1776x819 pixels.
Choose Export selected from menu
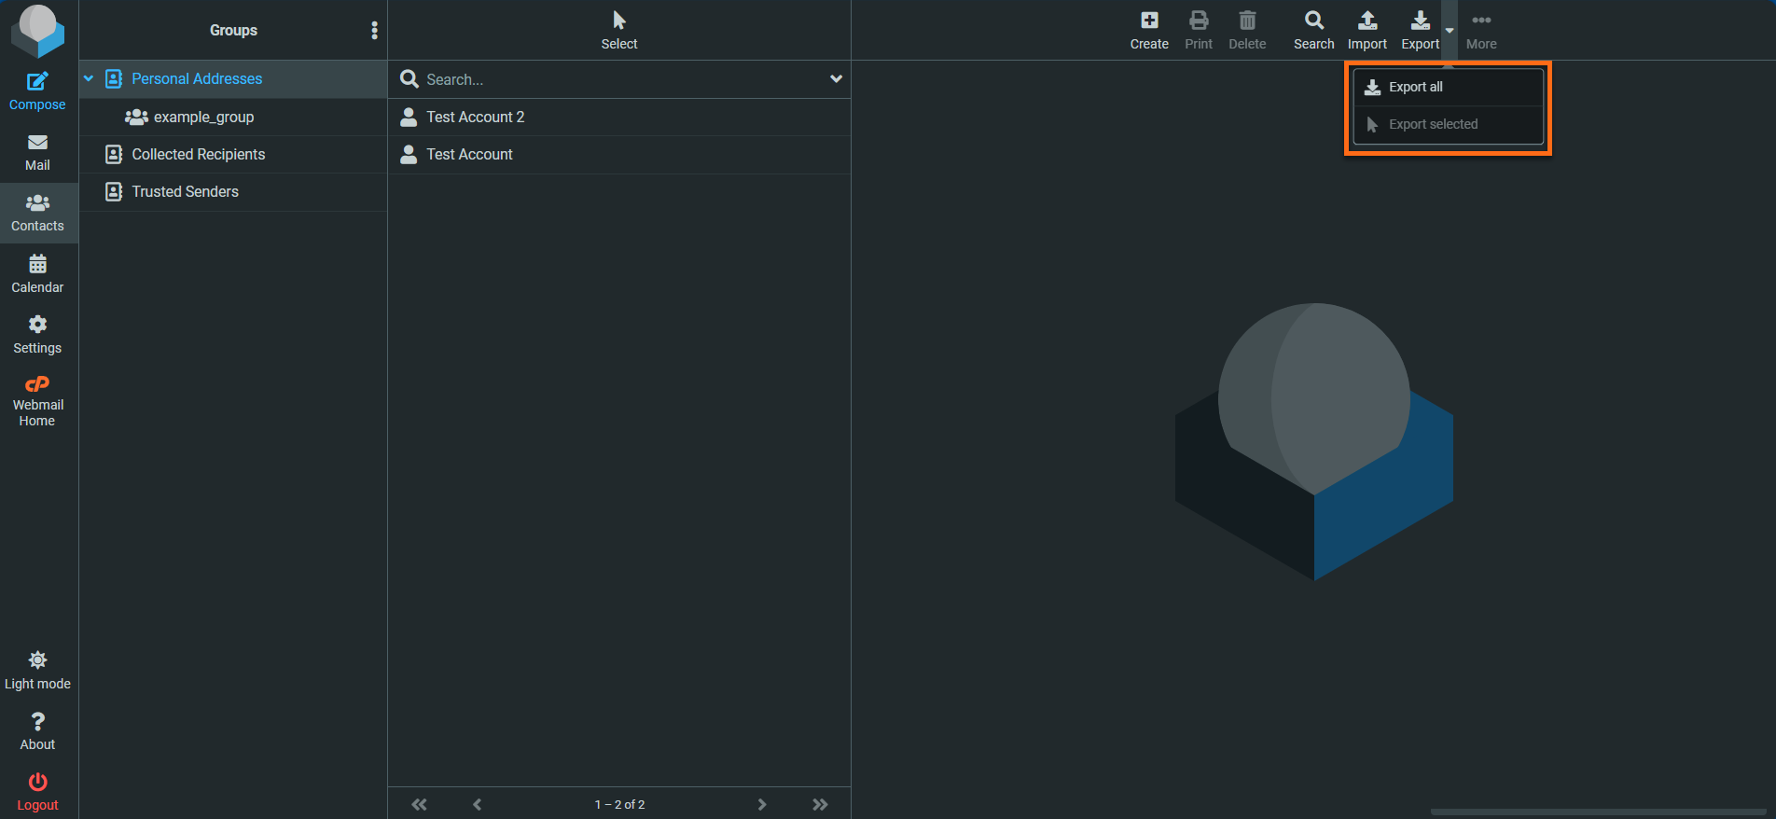(x=1448, y=124)
